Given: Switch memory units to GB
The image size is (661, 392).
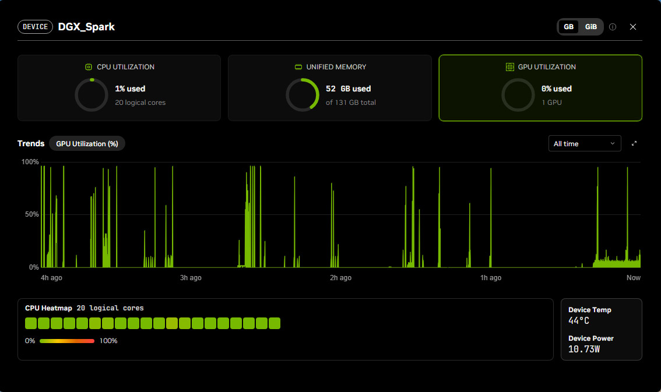Looking at the screenshot, I should [x=569, y=27].
